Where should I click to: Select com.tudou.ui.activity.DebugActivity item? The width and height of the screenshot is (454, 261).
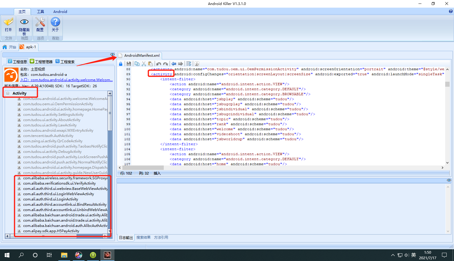pos(52,152)
